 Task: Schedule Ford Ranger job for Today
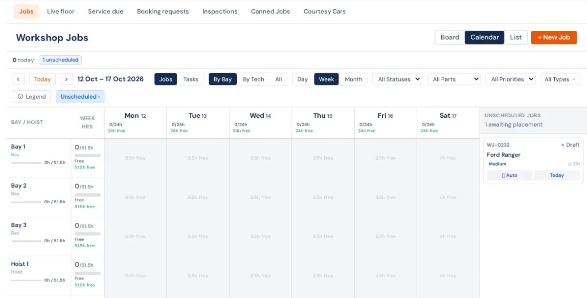pos(557,175)
